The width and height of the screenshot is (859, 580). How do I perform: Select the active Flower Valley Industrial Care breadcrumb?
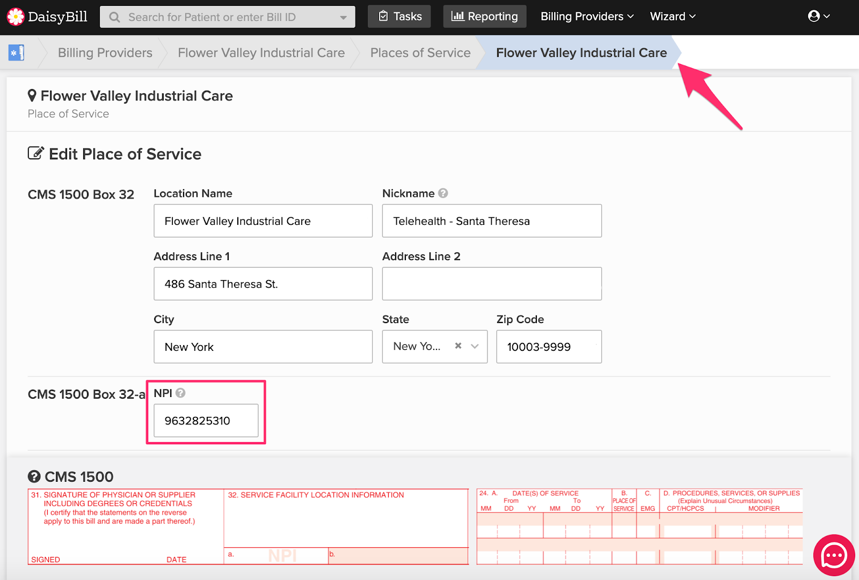(581, 53)
